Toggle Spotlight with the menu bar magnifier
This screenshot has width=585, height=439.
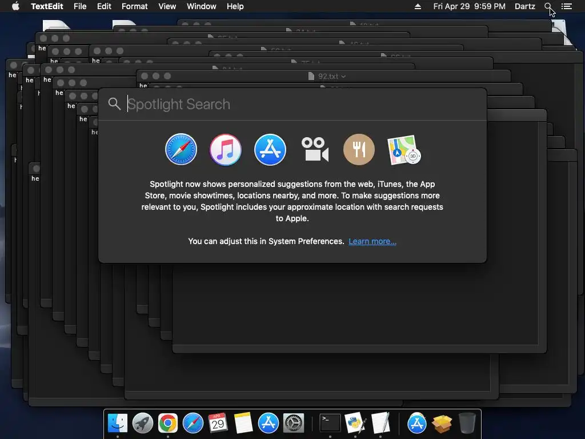click(548, 6)
